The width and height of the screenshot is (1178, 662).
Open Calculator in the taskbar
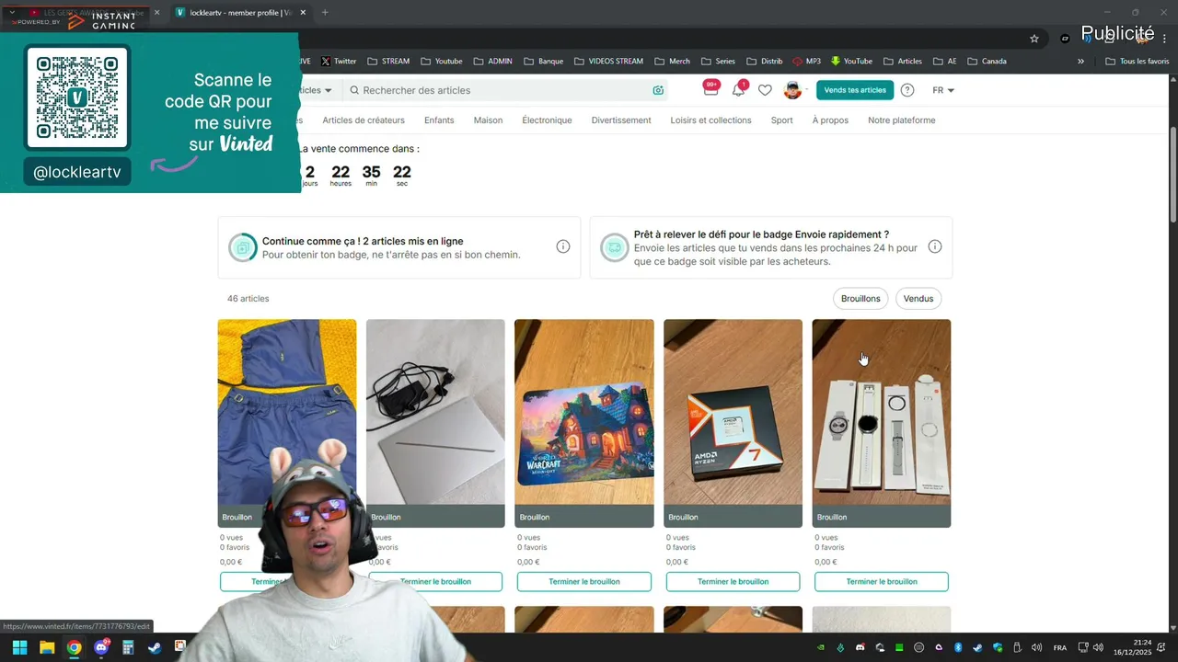[x=128, y=647]
